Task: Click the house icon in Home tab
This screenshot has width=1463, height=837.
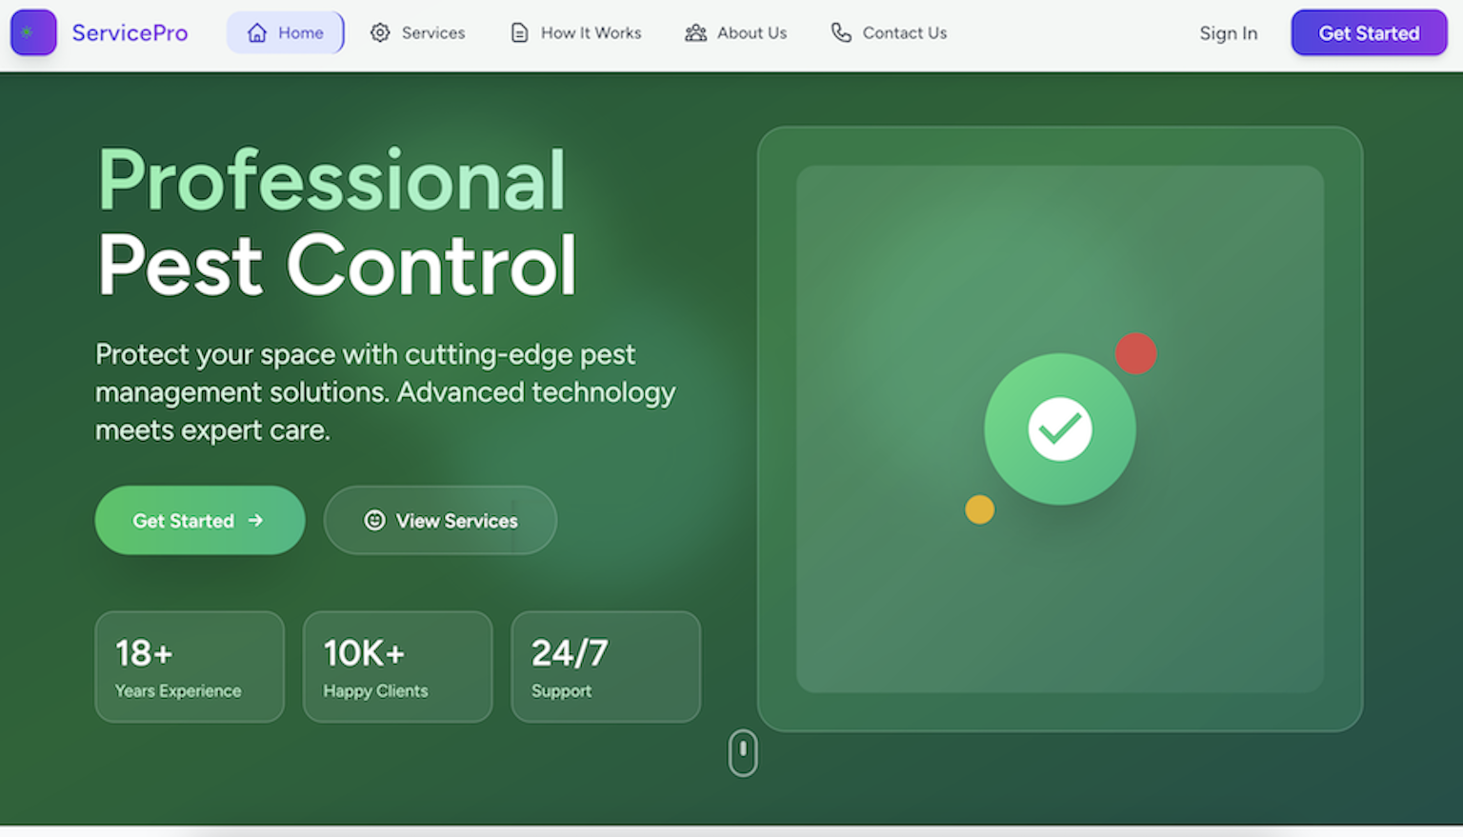Action: [257, 33]
